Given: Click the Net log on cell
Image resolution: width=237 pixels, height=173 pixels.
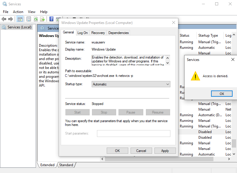Looking at the screenshot, I should [x=228, y=109].
